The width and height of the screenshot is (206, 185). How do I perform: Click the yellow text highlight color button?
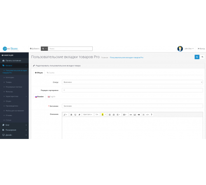coord(103,115)
